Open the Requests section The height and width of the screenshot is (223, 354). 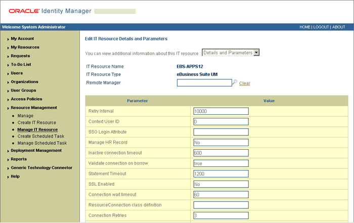pos(20,56)
